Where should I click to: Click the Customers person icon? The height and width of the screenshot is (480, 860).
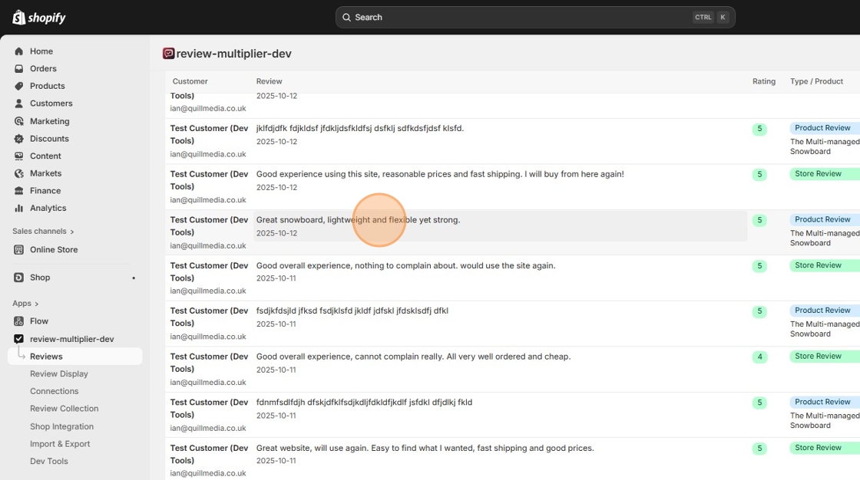tap(18, 103)
